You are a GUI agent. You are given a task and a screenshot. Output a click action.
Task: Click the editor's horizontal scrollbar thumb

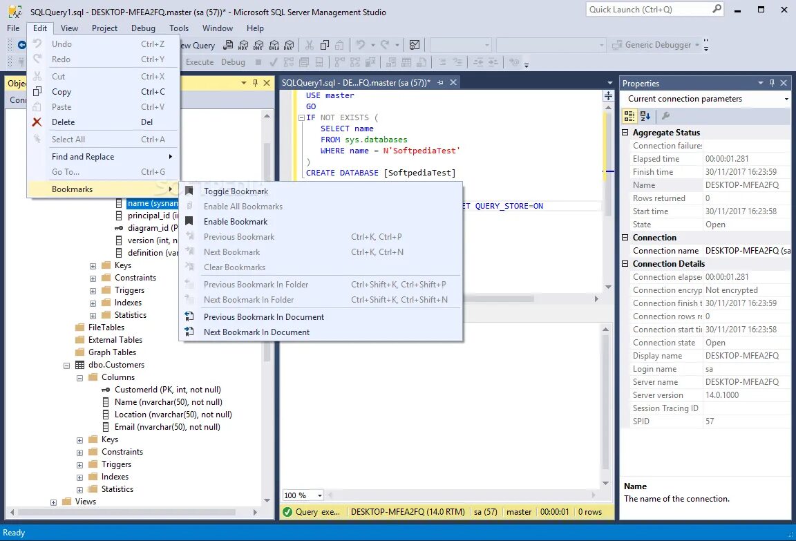[498, 299]
